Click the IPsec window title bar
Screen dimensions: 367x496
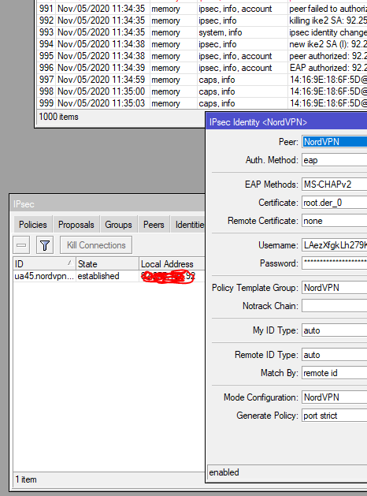pyautogui.click(x=107, y=204)
